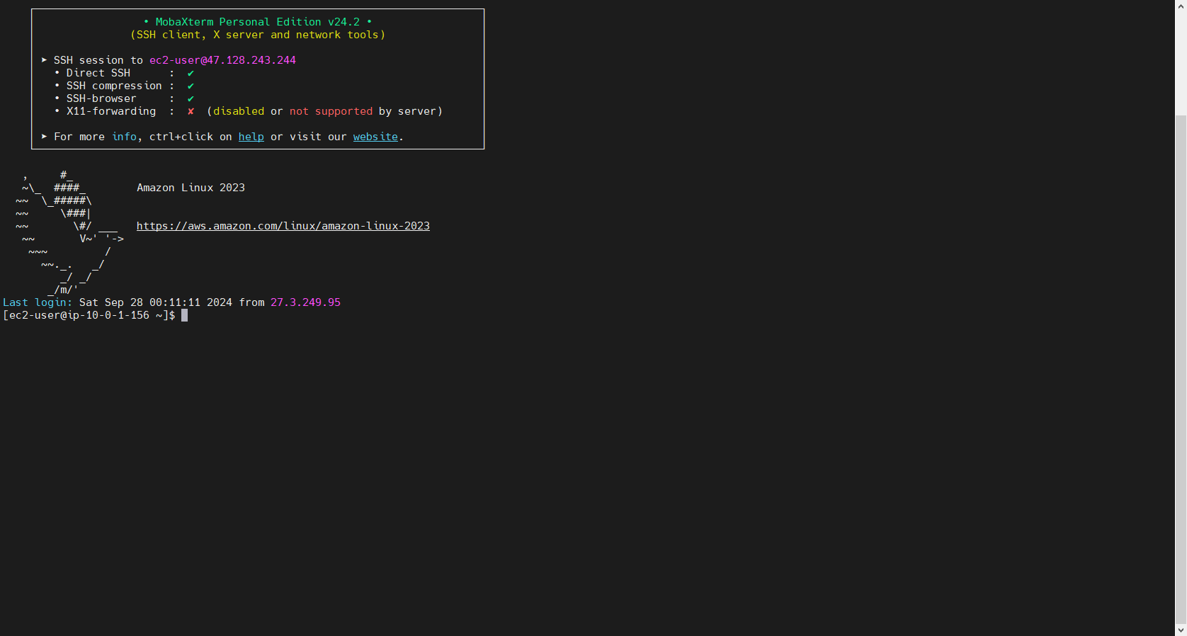Screen dimensions: 1187x636
Task: Click the green checkmark beside Direct SSH
Action: point(191,73)
